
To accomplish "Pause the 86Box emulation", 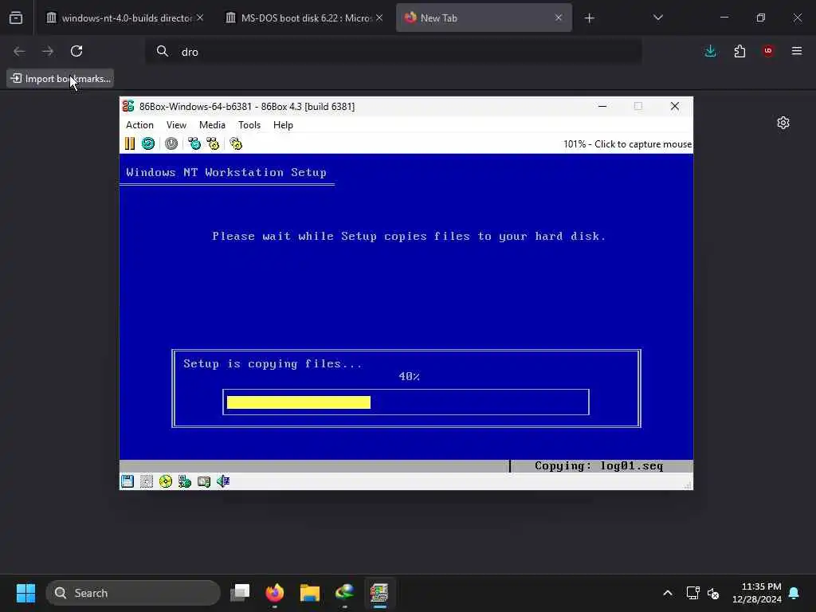I will (130, 143).
